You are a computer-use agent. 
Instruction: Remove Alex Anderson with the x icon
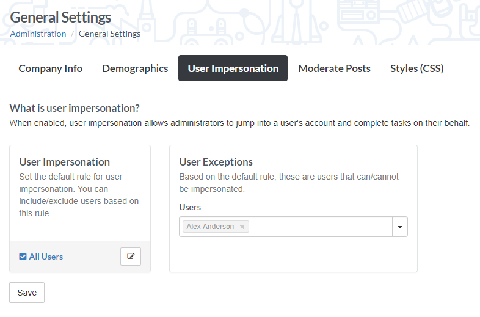pyautogui.click(x=242, y=227)
